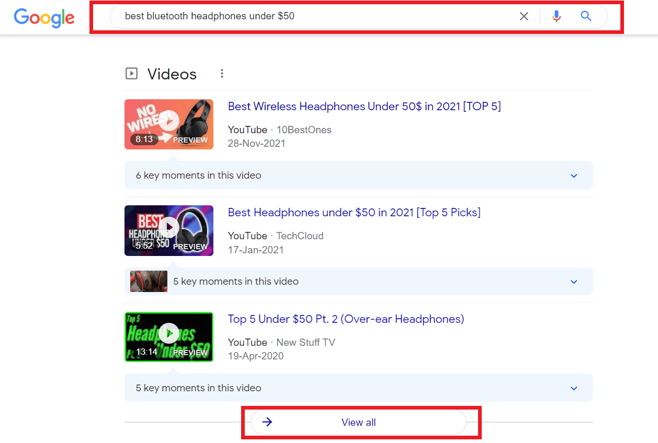Image resolution: width=658 pixels, height=443 pixels.
Task: Play the 10BestOnes video thumbnail
Action: point(169,124)
